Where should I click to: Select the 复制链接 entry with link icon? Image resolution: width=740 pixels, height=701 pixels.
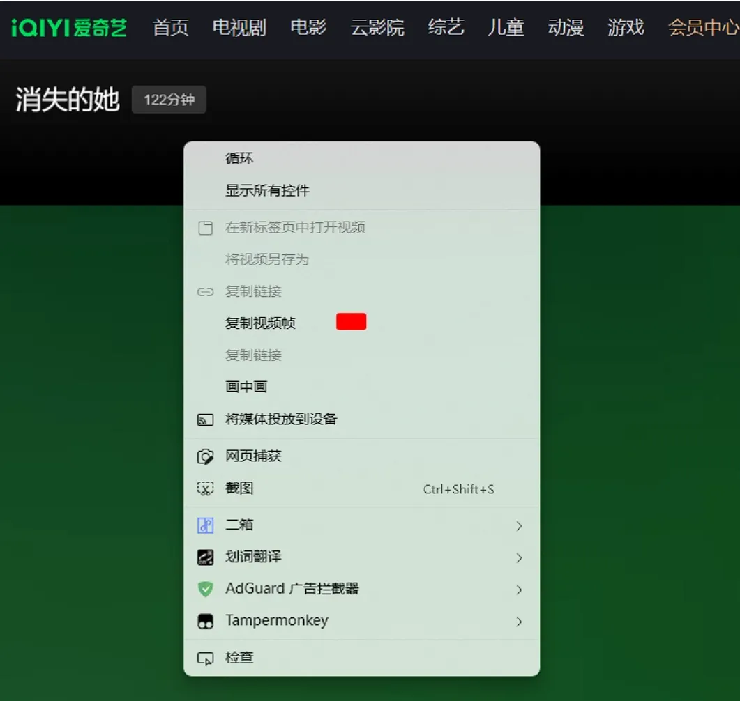pos(361,291)
